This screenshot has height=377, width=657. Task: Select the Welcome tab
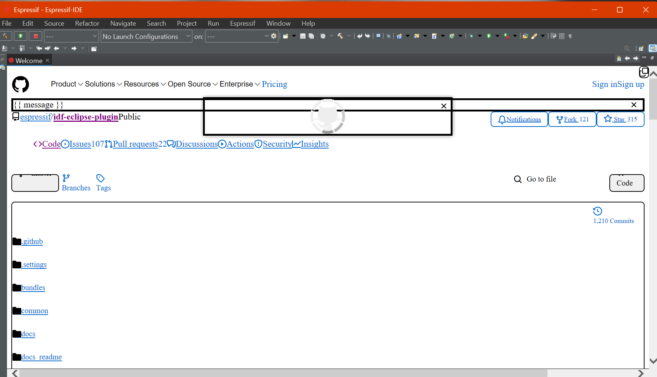[29, 61]
